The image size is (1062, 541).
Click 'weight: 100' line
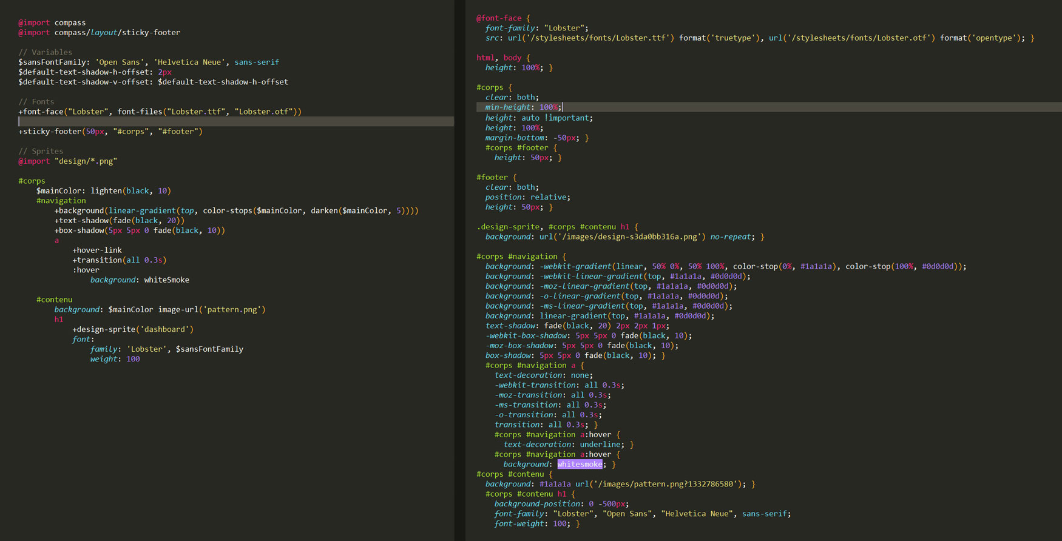(115, 359)
